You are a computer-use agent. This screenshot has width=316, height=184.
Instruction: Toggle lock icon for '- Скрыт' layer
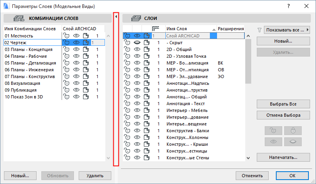click(127, 43)
